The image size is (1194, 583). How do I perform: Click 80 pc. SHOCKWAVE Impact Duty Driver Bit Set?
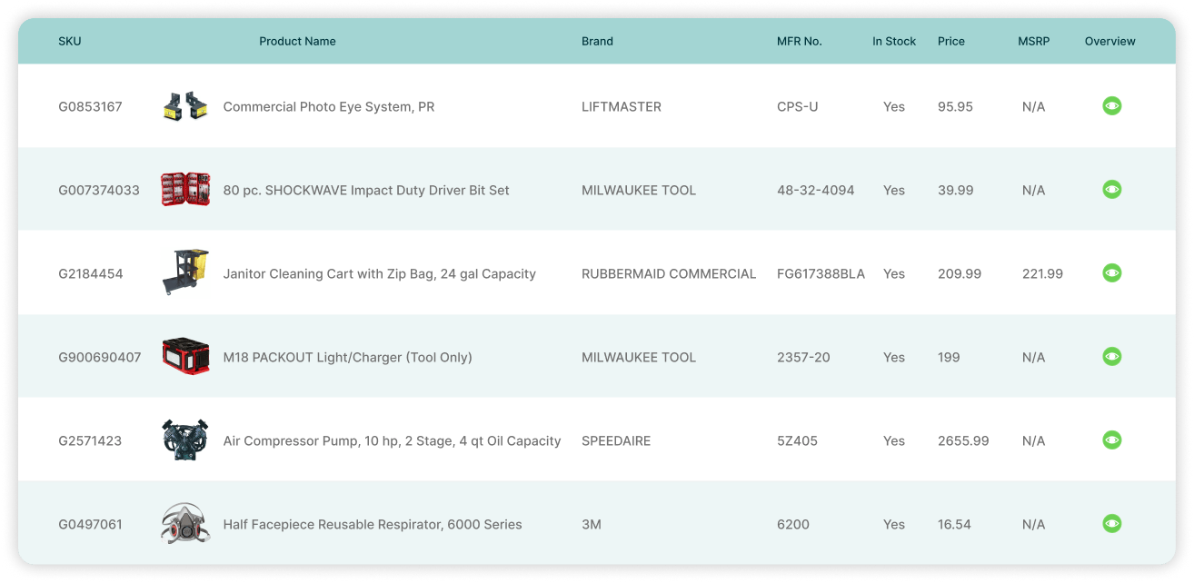(366, 190)
